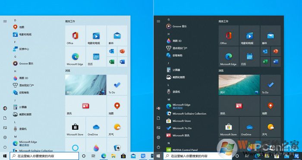Viewport: 302px width, 160px height.
Task: Launch Microsoft Store tile in light Start menu
Action: [x=75, y=127]
